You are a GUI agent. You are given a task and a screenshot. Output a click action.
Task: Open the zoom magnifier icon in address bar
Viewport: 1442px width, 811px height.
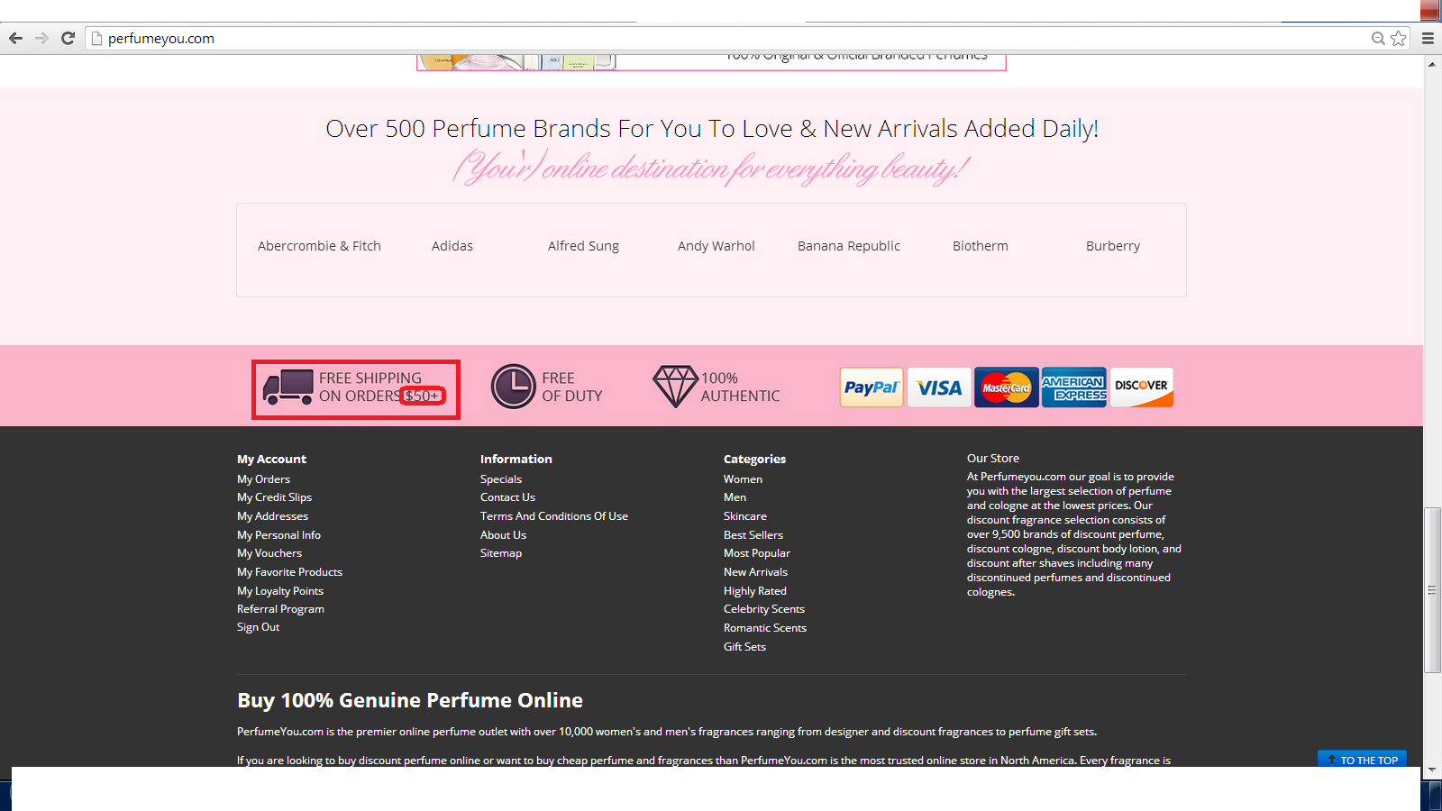1378,38
